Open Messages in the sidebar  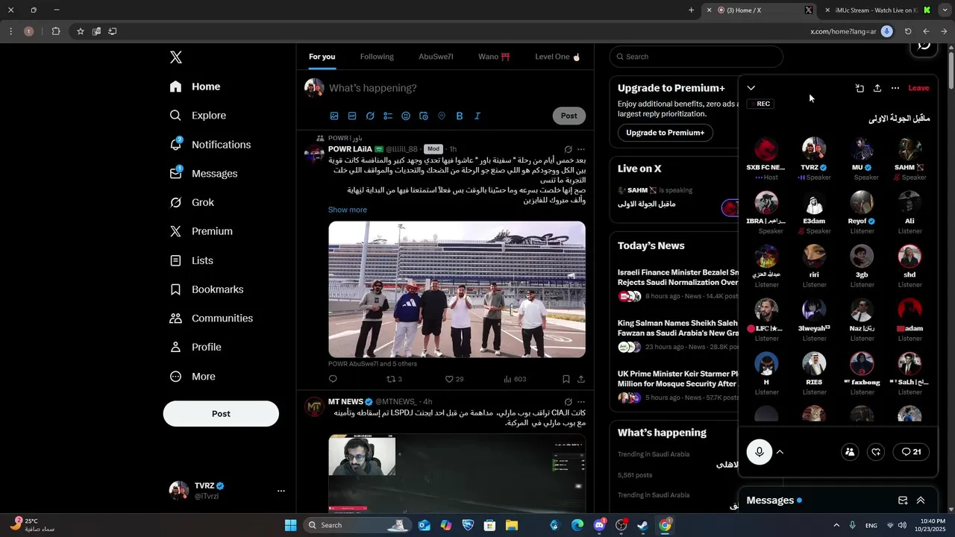tap(204, 173)
